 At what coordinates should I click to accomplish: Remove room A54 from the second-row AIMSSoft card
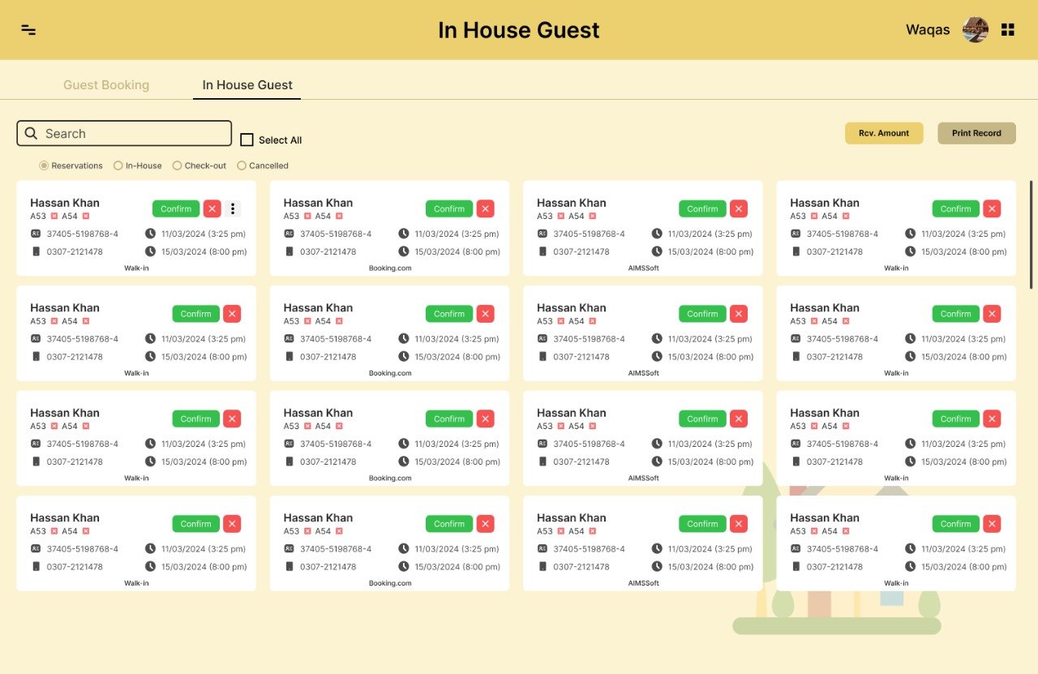pos(592,321)
